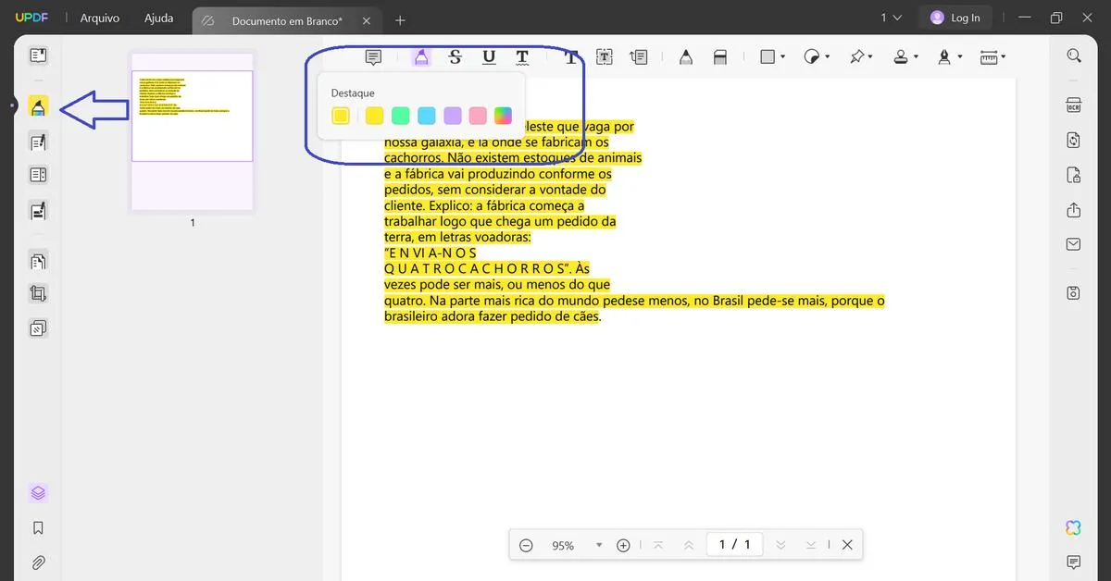Go to the next page
This screenshot has height=581, width=1111.
(780, 545)
